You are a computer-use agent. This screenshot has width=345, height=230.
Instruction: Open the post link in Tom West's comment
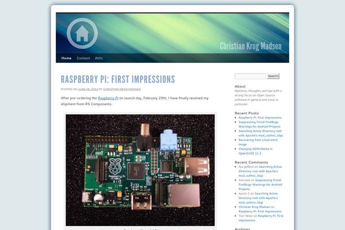261,218
